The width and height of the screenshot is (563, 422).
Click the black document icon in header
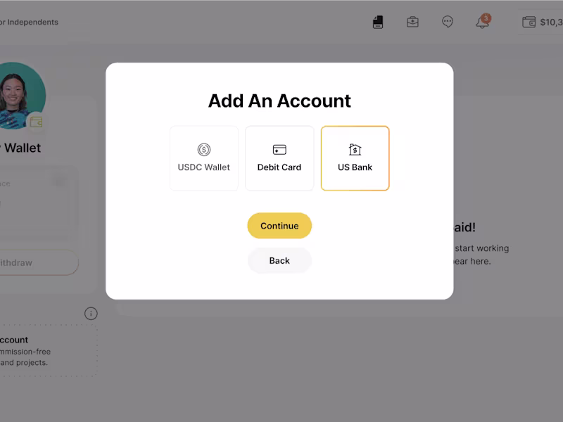point(378,22)
